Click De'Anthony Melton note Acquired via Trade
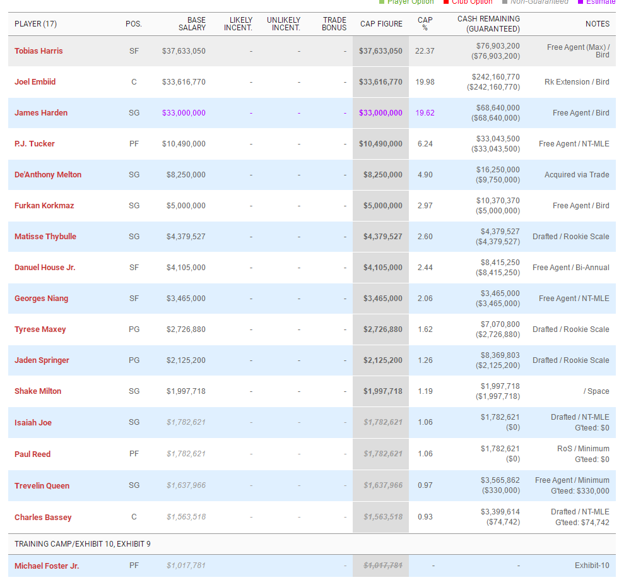The height and width of the screenshot is (587, 619). click(577, 175)
